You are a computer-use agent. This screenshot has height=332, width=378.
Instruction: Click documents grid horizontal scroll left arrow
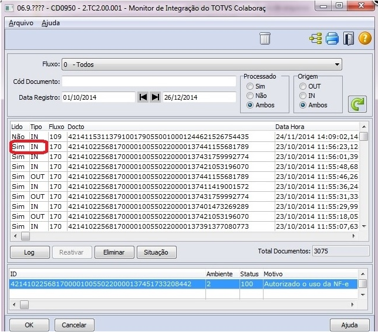point(15,236)
